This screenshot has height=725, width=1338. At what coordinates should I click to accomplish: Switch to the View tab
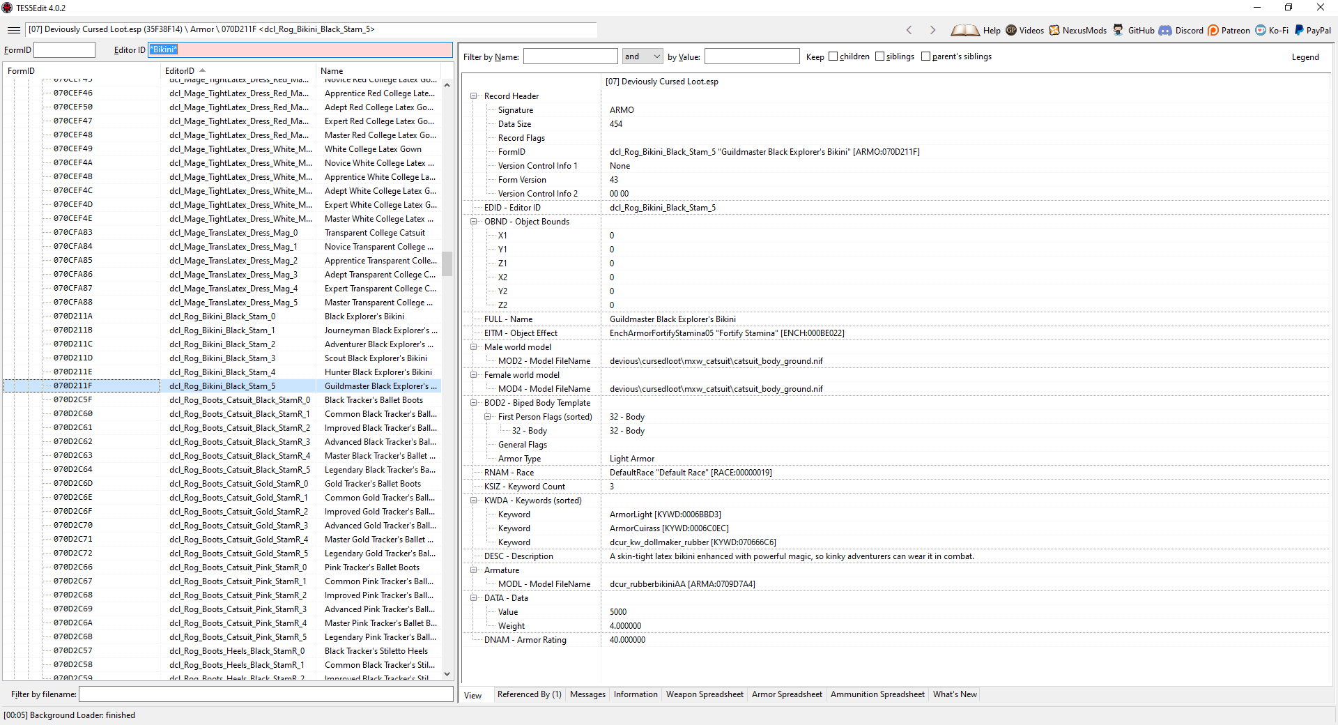point(473,695)
